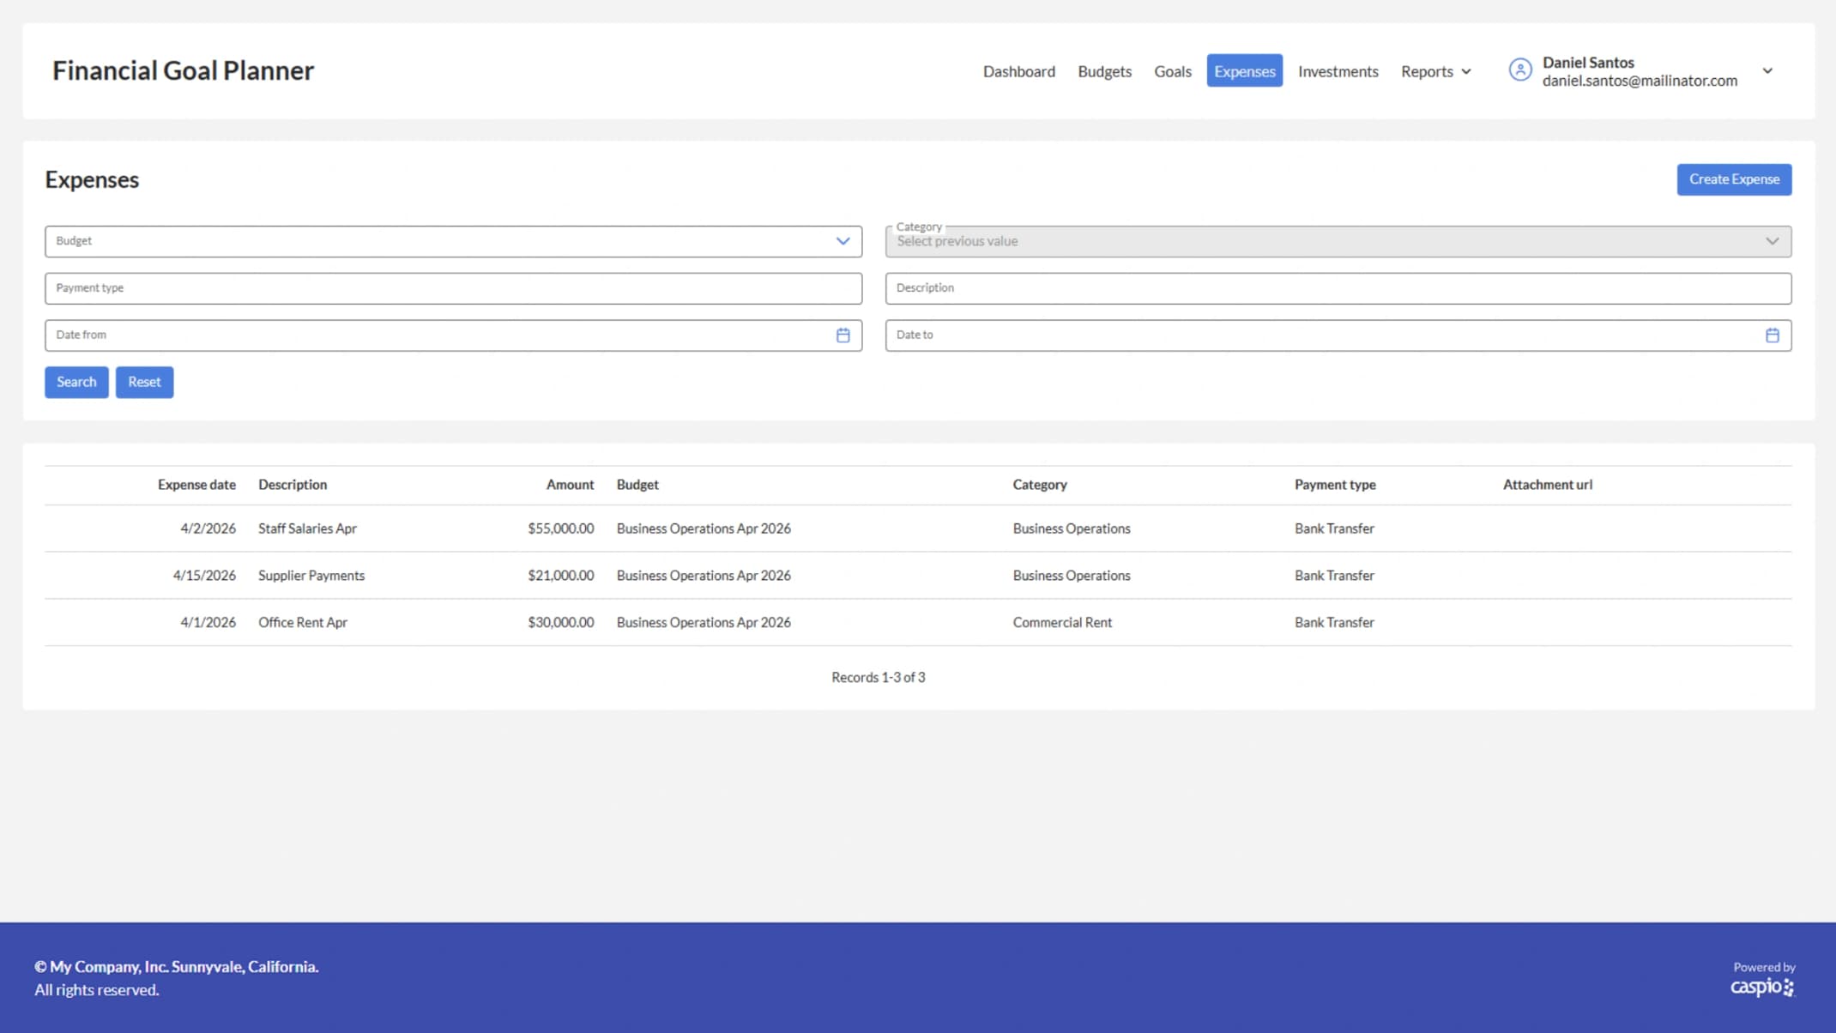Focus the Description search field

click(x=1338, y=288)
